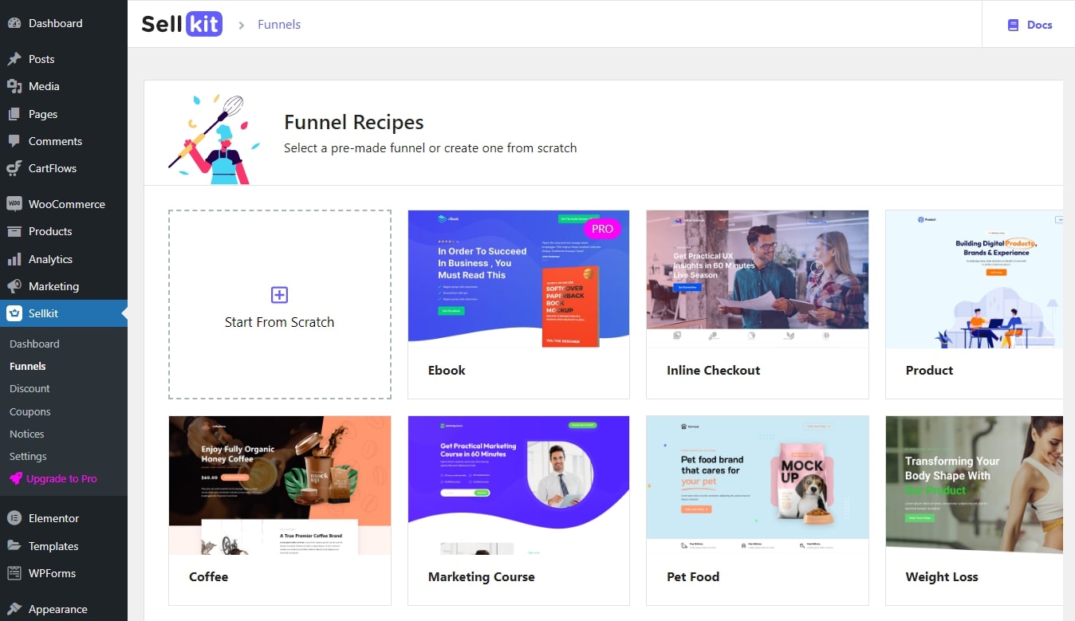1075x621 pixels.
Task: Click the Docs book icon
Action: tap(1014, 25)
